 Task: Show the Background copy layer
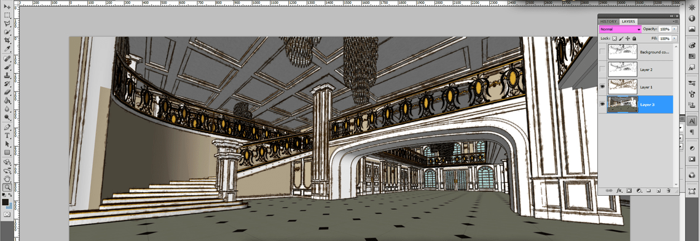(603, 52)
